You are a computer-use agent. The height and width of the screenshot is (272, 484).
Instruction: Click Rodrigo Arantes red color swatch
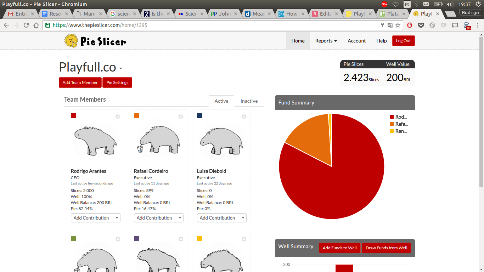[x=73, y=116]
